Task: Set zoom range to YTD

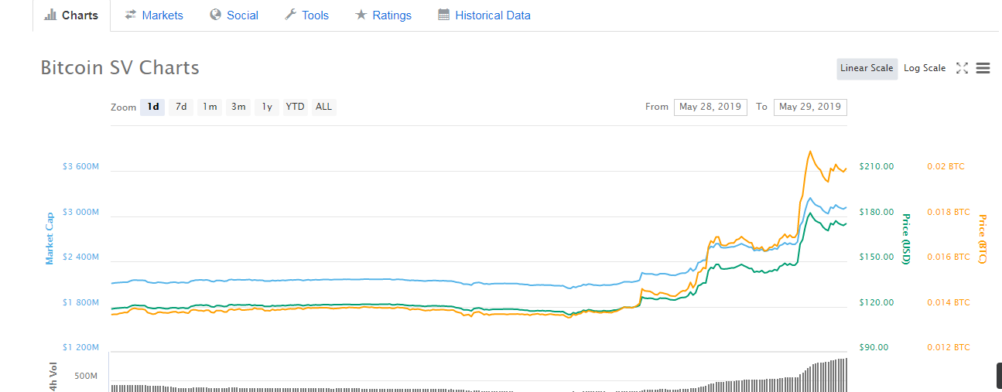Action: pyautogui.click(x=295, y=107)
